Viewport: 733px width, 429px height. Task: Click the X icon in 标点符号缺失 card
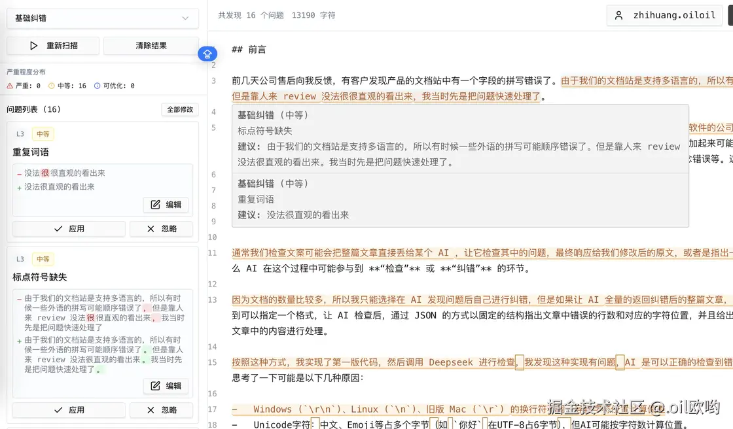151,410
